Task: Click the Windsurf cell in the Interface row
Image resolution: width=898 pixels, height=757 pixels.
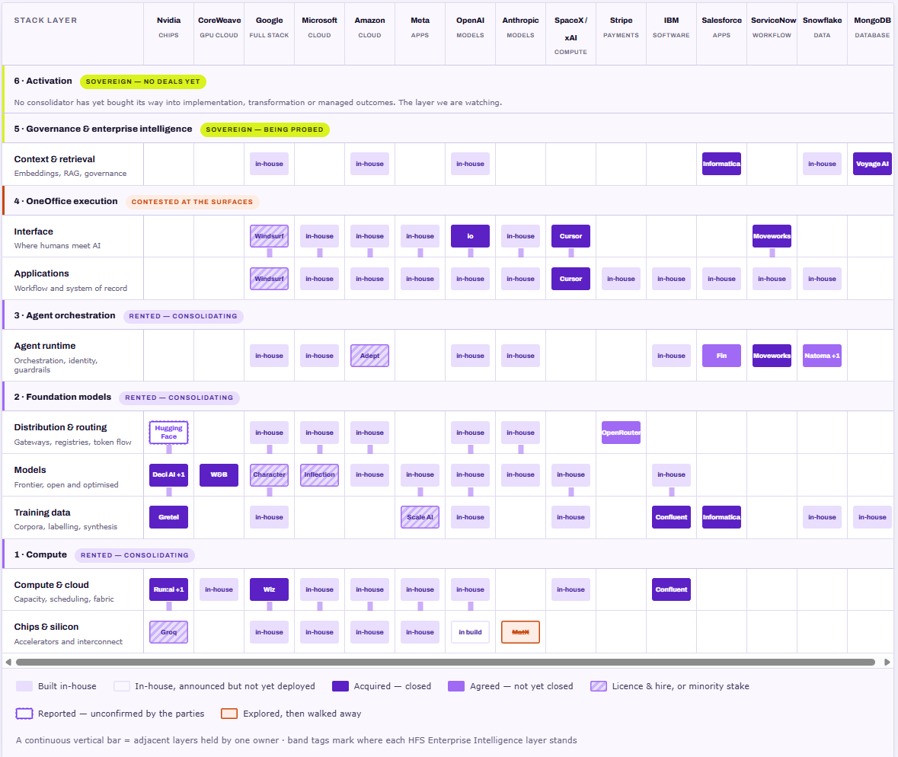Action: click(269, 236)
